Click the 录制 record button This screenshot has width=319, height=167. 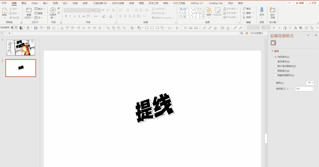click(x=300, y=3)
